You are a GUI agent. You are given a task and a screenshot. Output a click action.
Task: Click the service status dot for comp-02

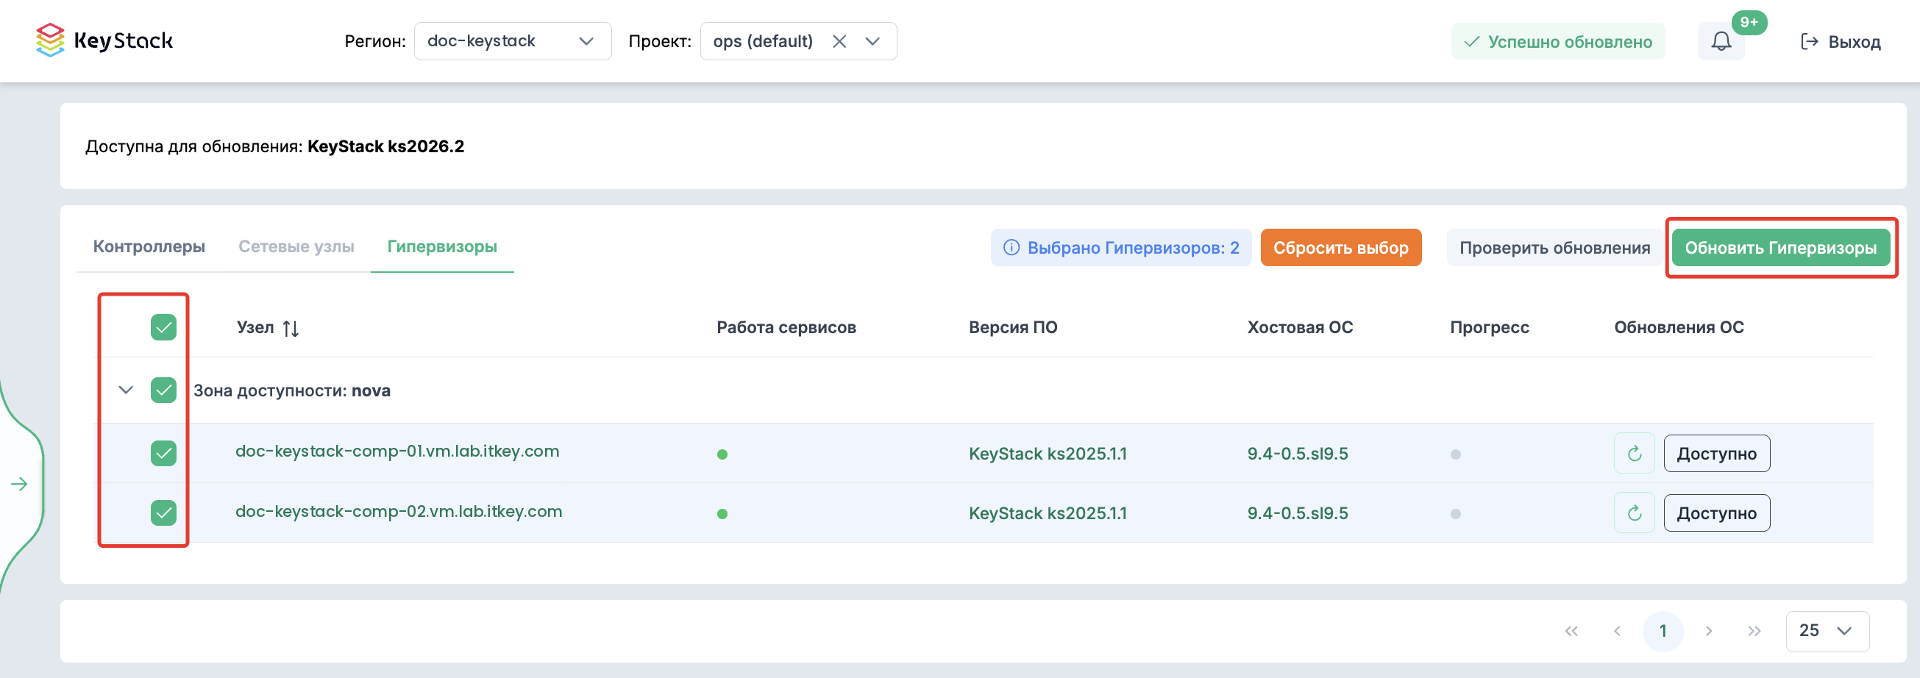pyautogui.click(x=722, y=514)
